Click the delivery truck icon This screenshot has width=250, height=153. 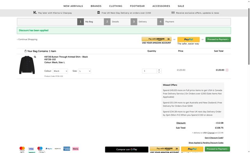[98, 12]
